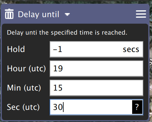
Task: Click the Hold label
Action: 16,49
